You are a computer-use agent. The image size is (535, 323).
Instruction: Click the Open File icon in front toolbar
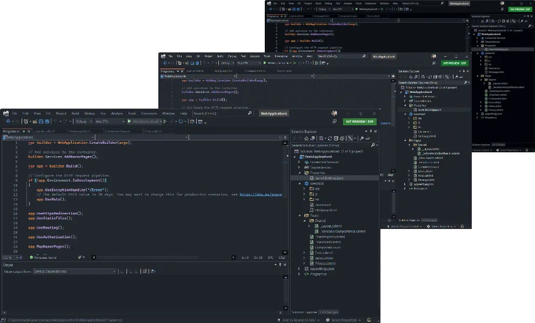pyautogui.click(x=35, y=122)
